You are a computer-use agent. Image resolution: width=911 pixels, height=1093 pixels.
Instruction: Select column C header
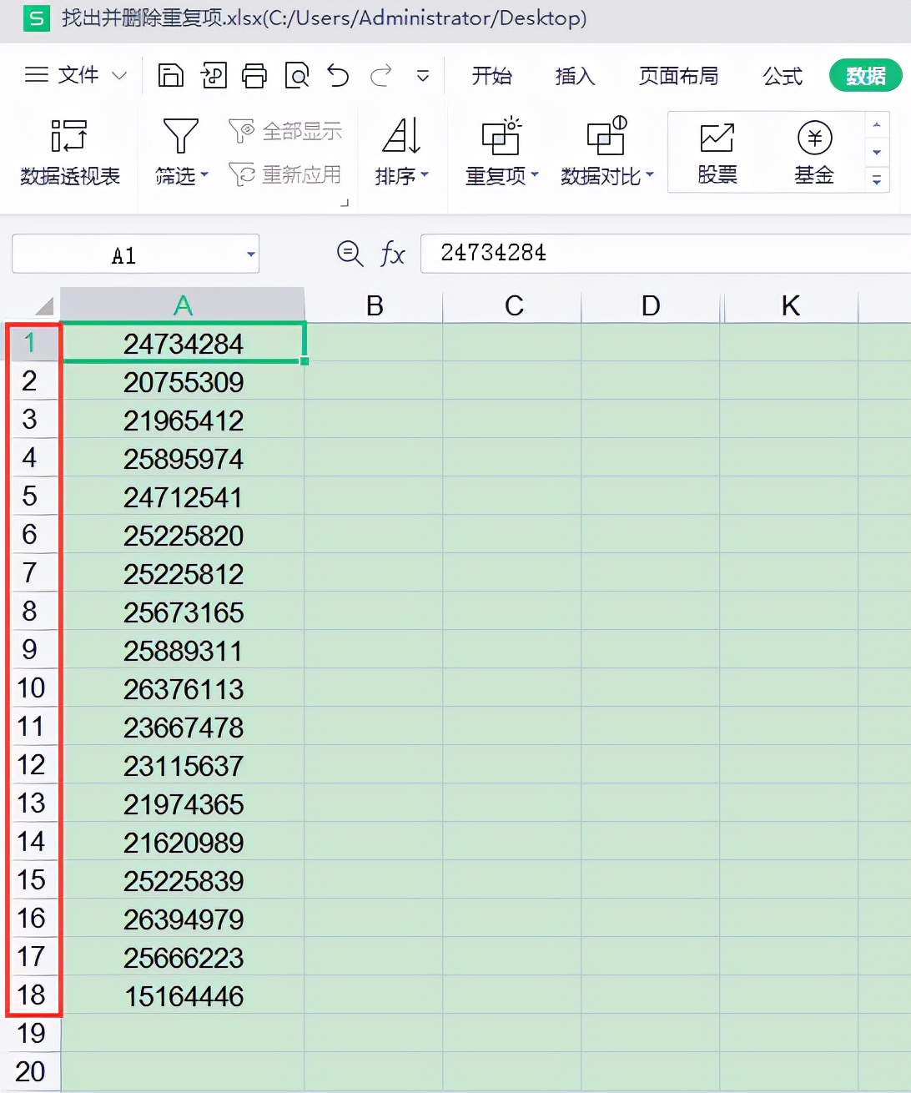(x=514, y=305)
